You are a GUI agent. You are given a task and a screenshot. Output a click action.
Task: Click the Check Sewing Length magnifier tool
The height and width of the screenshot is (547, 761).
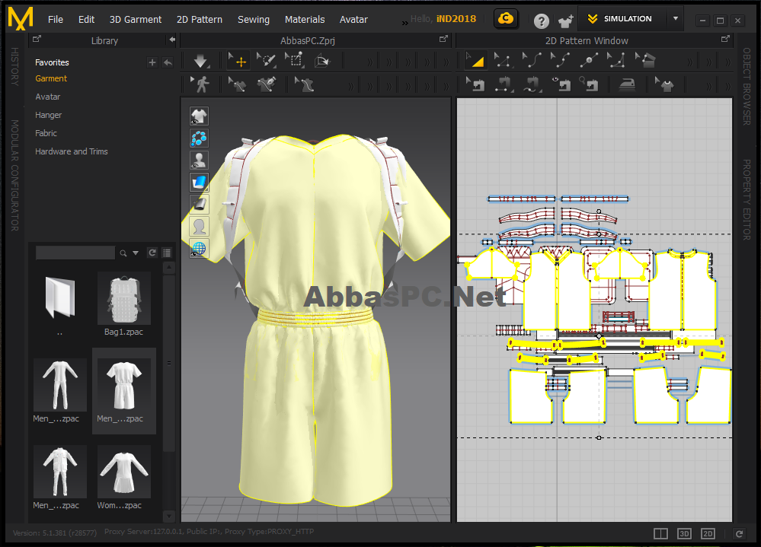[x=589, y=84]
